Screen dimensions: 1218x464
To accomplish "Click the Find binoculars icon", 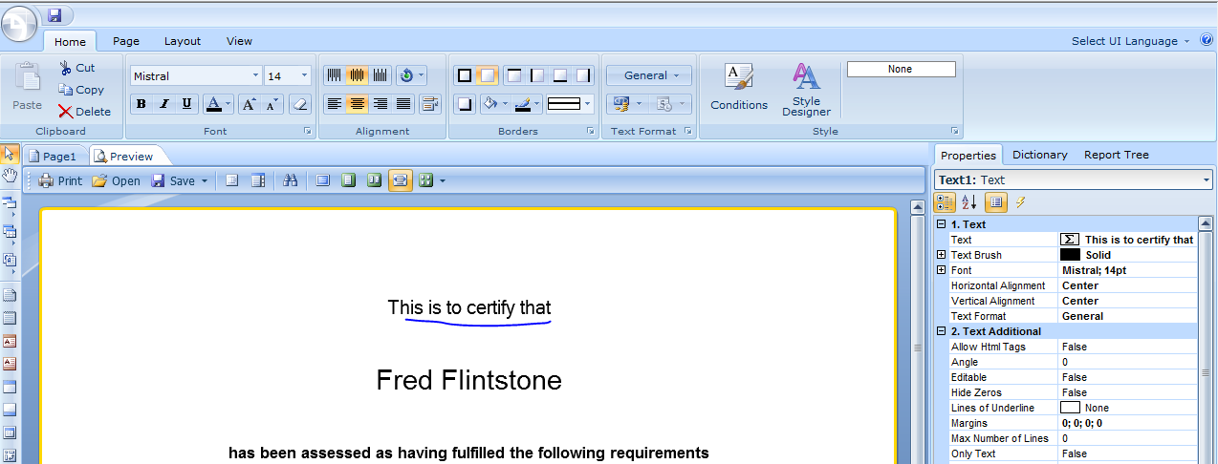I will pos(291,180).
